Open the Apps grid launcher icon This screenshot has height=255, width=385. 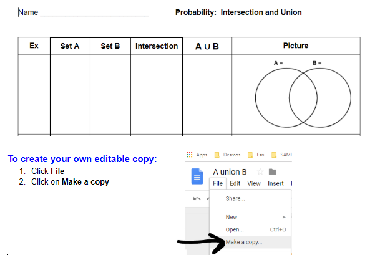pos(190,155)
